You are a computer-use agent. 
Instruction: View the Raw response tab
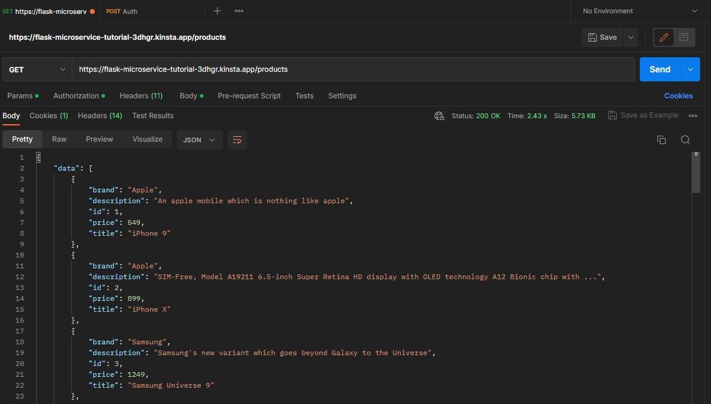click(x=59, y=139)
